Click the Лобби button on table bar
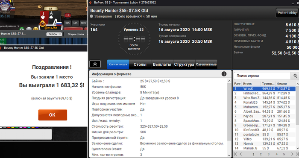This screenshot has width=299, height=158. pyautogui.click(x=54, y=34)
